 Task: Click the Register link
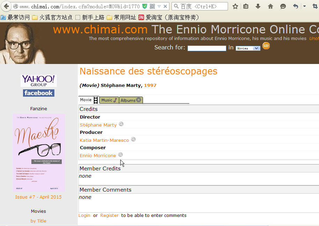click(109, 216)
